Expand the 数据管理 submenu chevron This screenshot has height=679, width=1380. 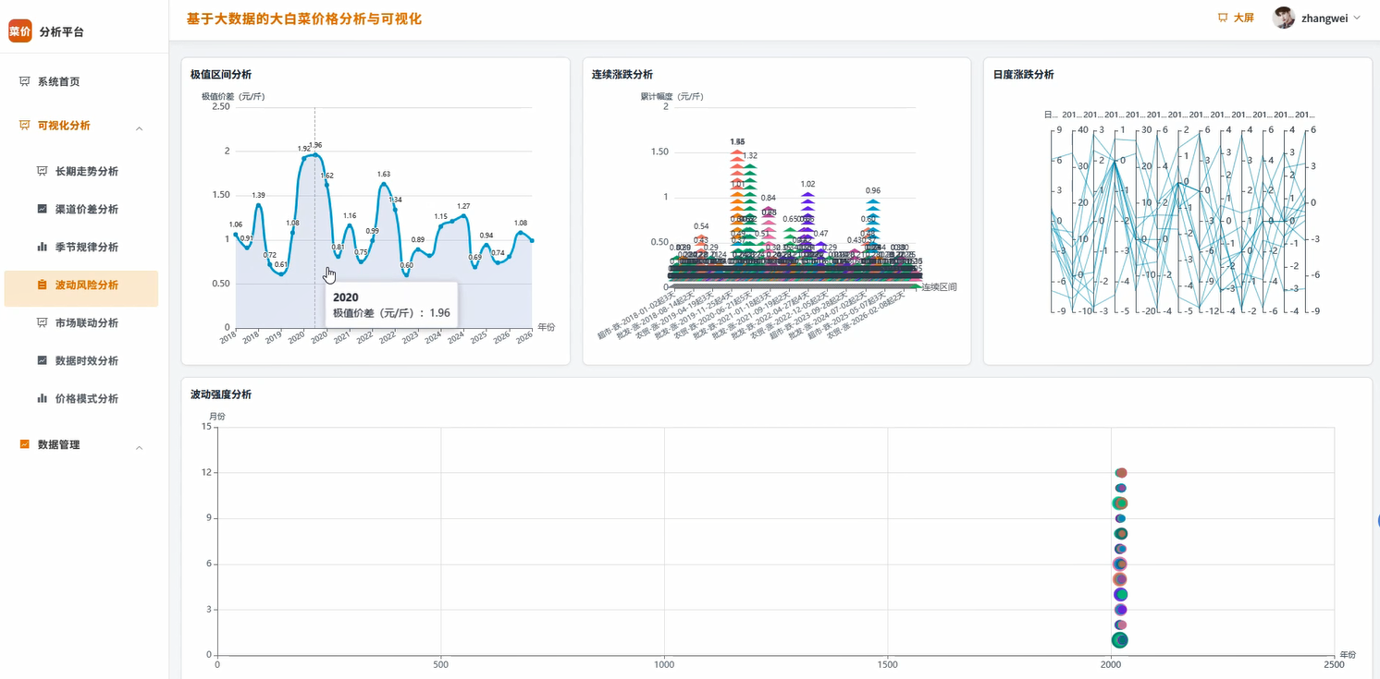tap(140, 448)
